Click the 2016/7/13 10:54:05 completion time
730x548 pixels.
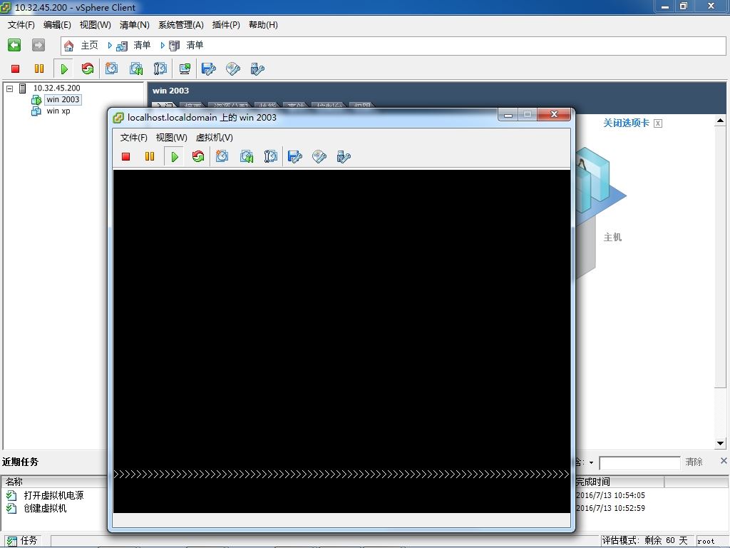pyautogui.click(x=610, y=495)
